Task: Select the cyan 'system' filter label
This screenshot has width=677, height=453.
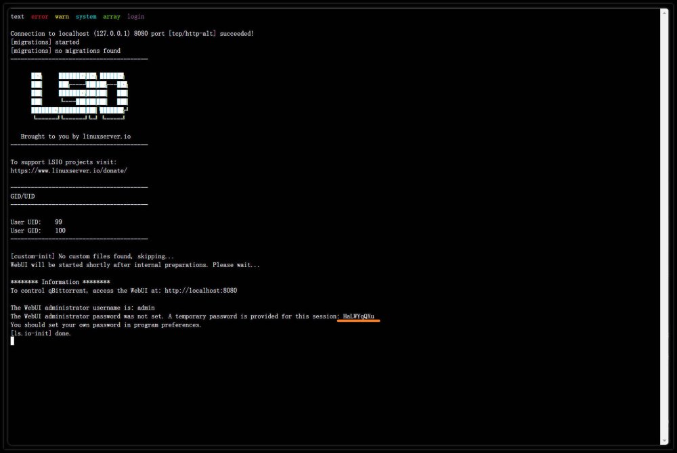Action: 86,17
